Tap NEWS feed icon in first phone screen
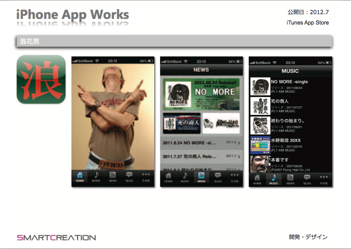351x249 pixels. click(113, 175)
